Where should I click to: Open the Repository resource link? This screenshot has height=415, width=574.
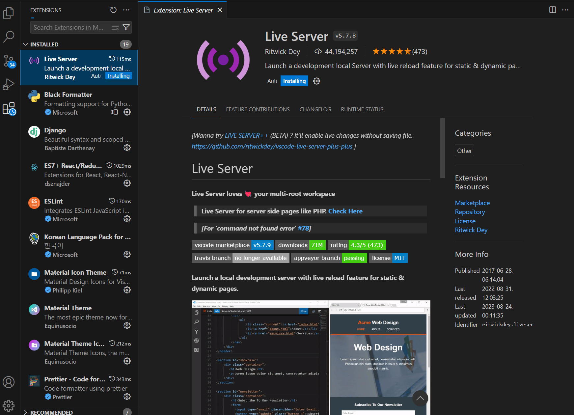(x=470, y=212)
